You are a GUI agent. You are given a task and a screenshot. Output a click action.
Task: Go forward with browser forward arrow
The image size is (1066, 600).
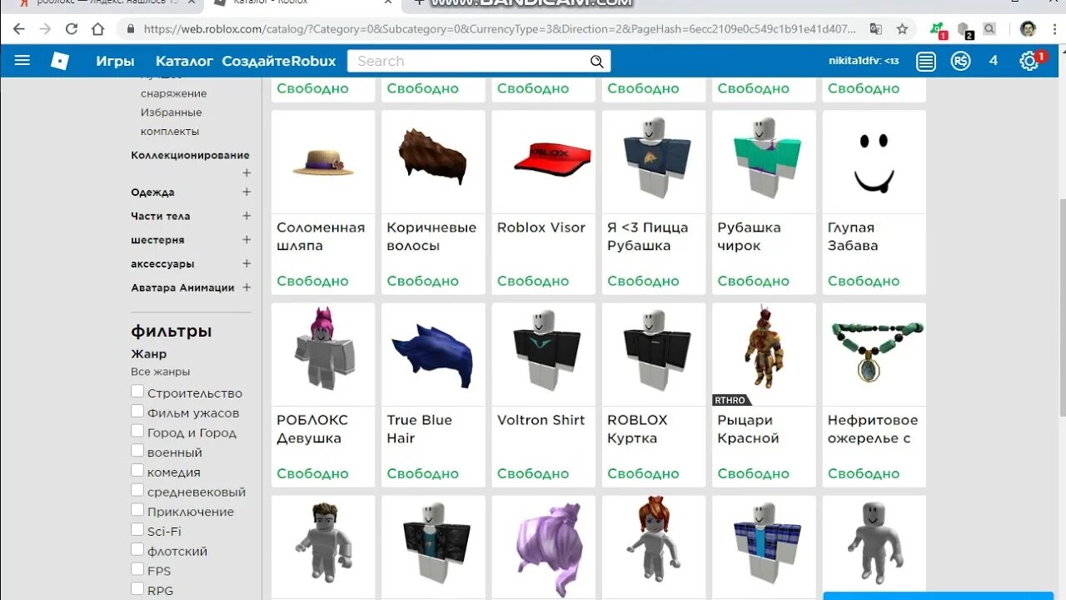point(45,29)
